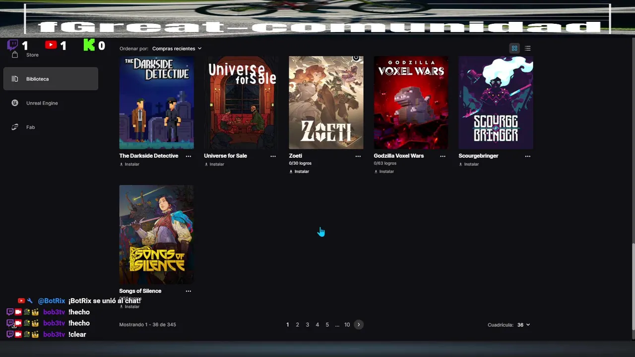
Task: Click Zoeti title text
Action: [296, 156]
